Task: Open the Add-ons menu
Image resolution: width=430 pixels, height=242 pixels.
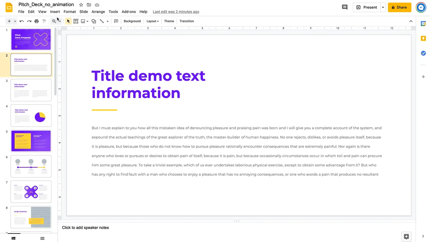Action: 129,12
